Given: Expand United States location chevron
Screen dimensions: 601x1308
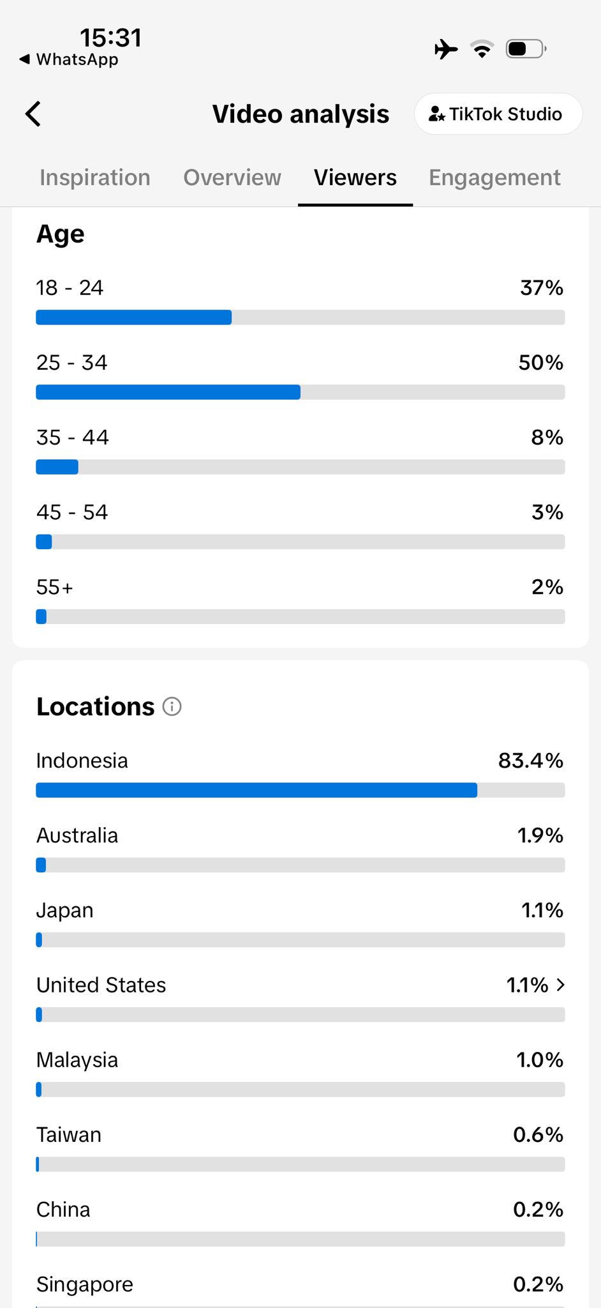Looking at the screenshot, I should [x=560, y=985].
